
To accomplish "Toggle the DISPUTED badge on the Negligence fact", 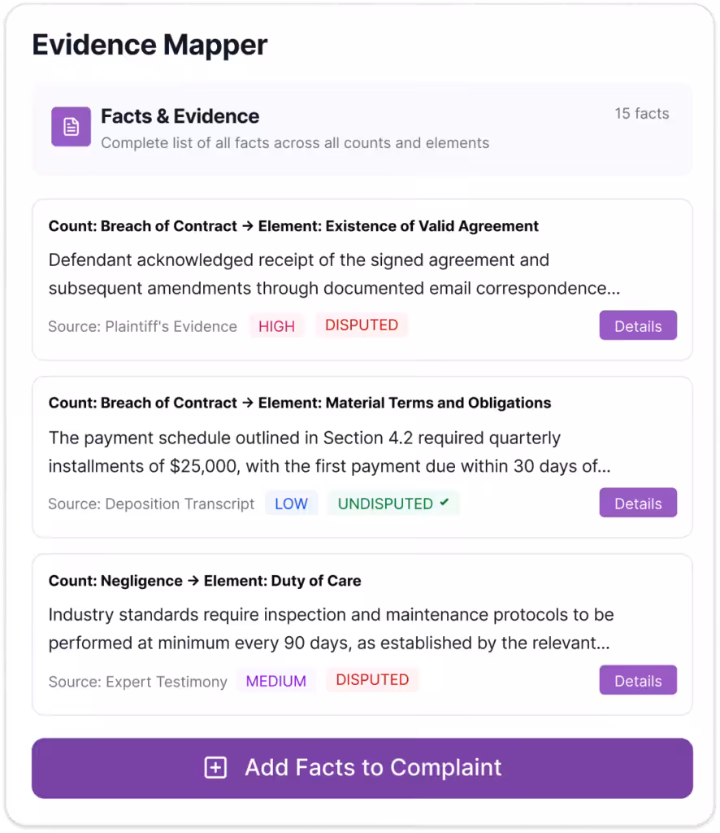I will click(372, 681).
